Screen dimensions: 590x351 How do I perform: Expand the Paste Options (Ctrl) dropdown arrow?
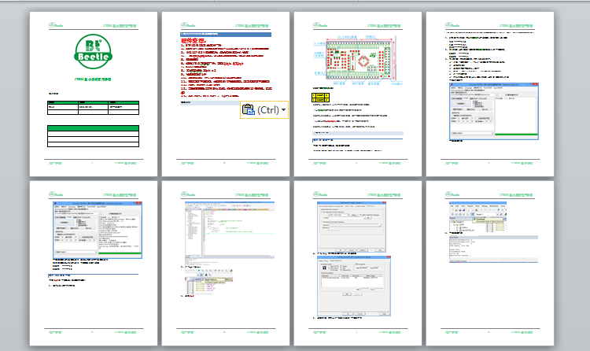(x=283, y=110)
